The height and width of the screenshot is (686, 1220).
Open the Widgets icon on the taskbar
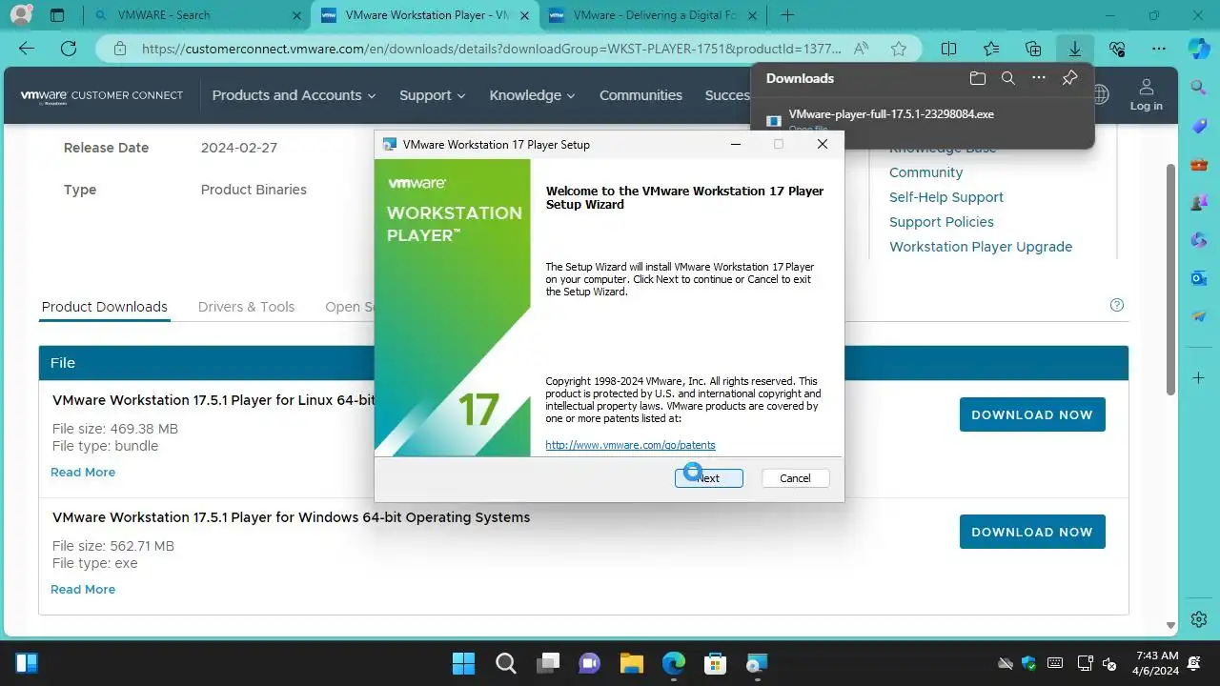pos(27,663)
